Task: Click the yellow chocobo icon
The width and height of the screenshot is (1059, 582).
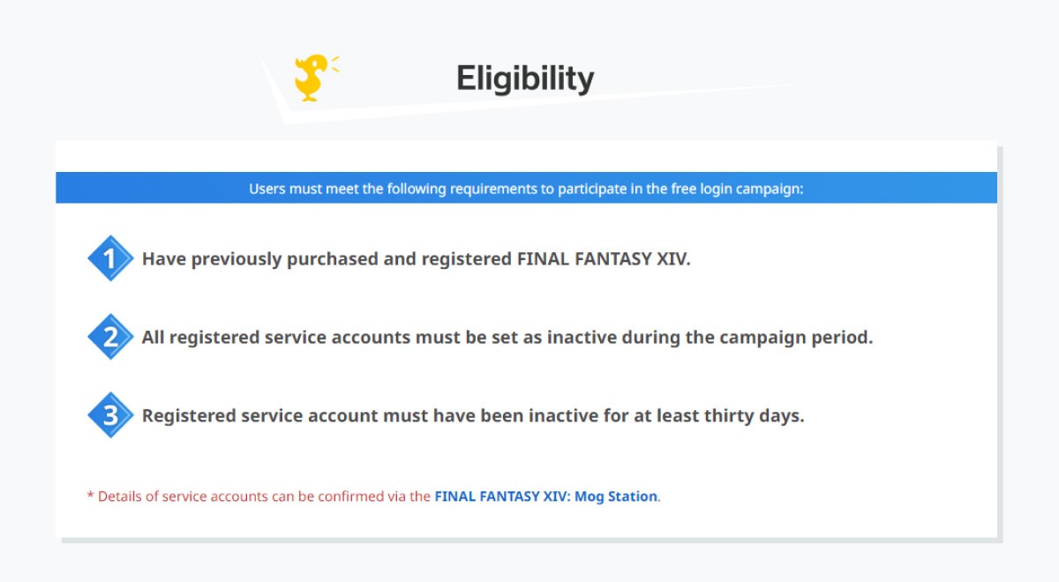Action: (x=315, y=78)
